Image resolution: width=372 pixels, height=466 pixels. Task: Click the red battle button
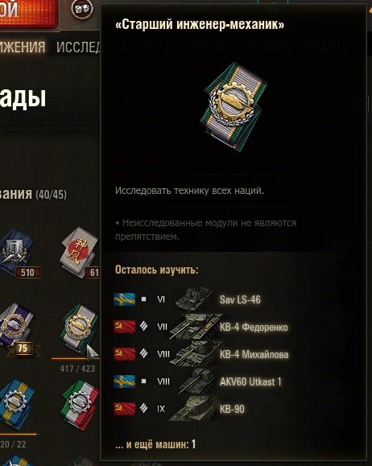point(29,14)
